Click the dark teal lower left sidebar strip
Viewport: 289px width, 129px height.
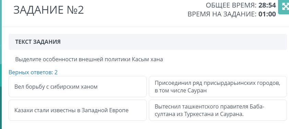click(x=1, y=108)
